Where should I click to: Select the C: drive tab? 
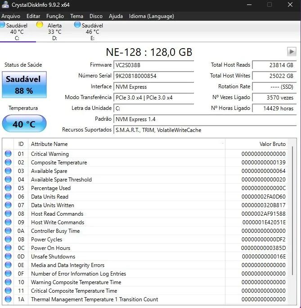click(17, 32)
